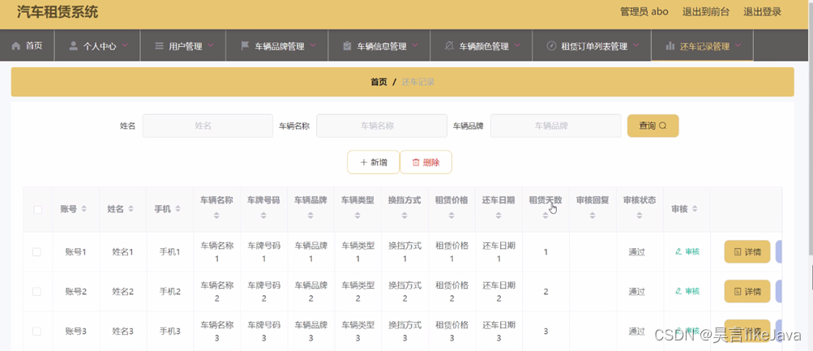813x351 pixels.
Task: Open the 用户管理 menu label
Action: point(185,46)
